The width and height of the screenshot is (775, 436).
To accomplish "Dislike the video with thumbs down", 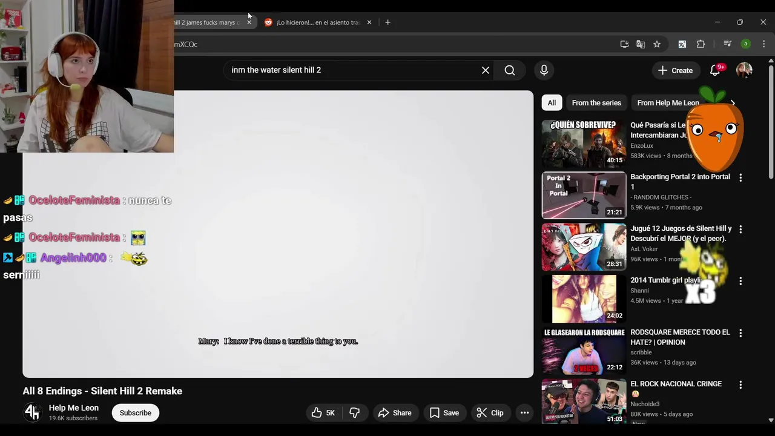I will 355,413.
